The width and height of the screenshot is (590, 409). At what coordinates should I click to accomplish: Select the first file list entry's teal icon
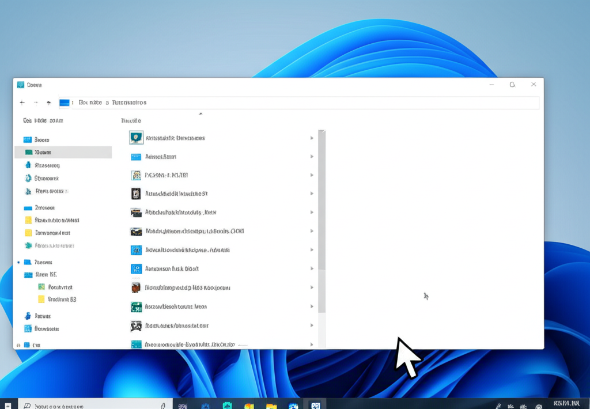136,138
